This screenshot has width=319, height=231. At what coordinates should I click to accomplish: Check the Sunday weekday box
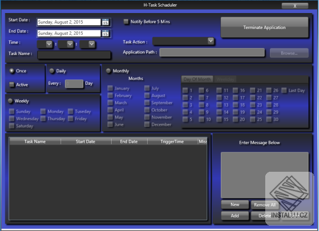(x=12, y=111)
